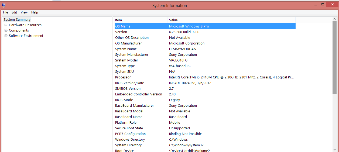Image resolution: width=339 pixels, height=152 pixels.
Task: Select the Secure Boot State row
Action: pos(205,128)
